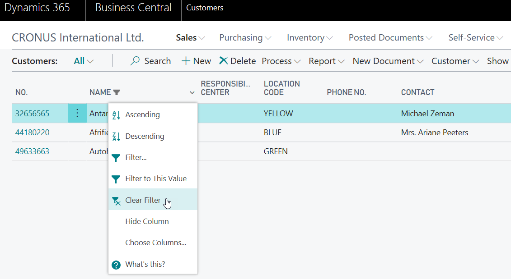Click the question mark What's this icon
The height and width of the screenshot is (279, 511).
click(116, 265)
